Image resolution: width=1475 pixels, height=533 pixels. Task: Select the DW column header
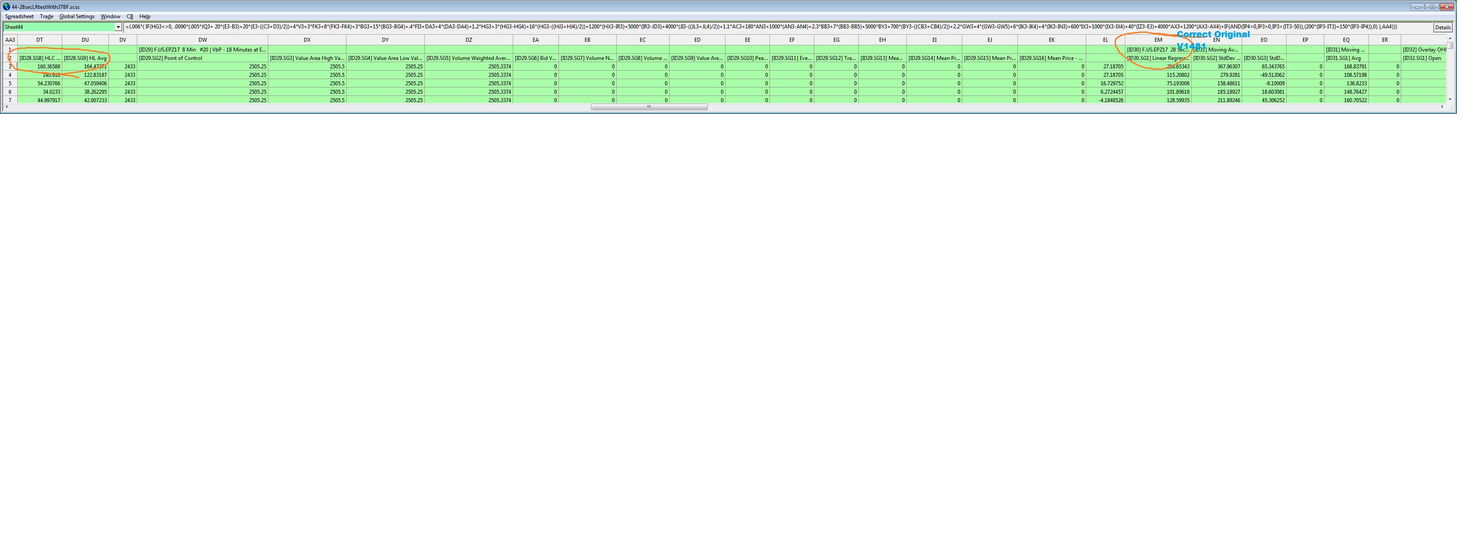203,40
